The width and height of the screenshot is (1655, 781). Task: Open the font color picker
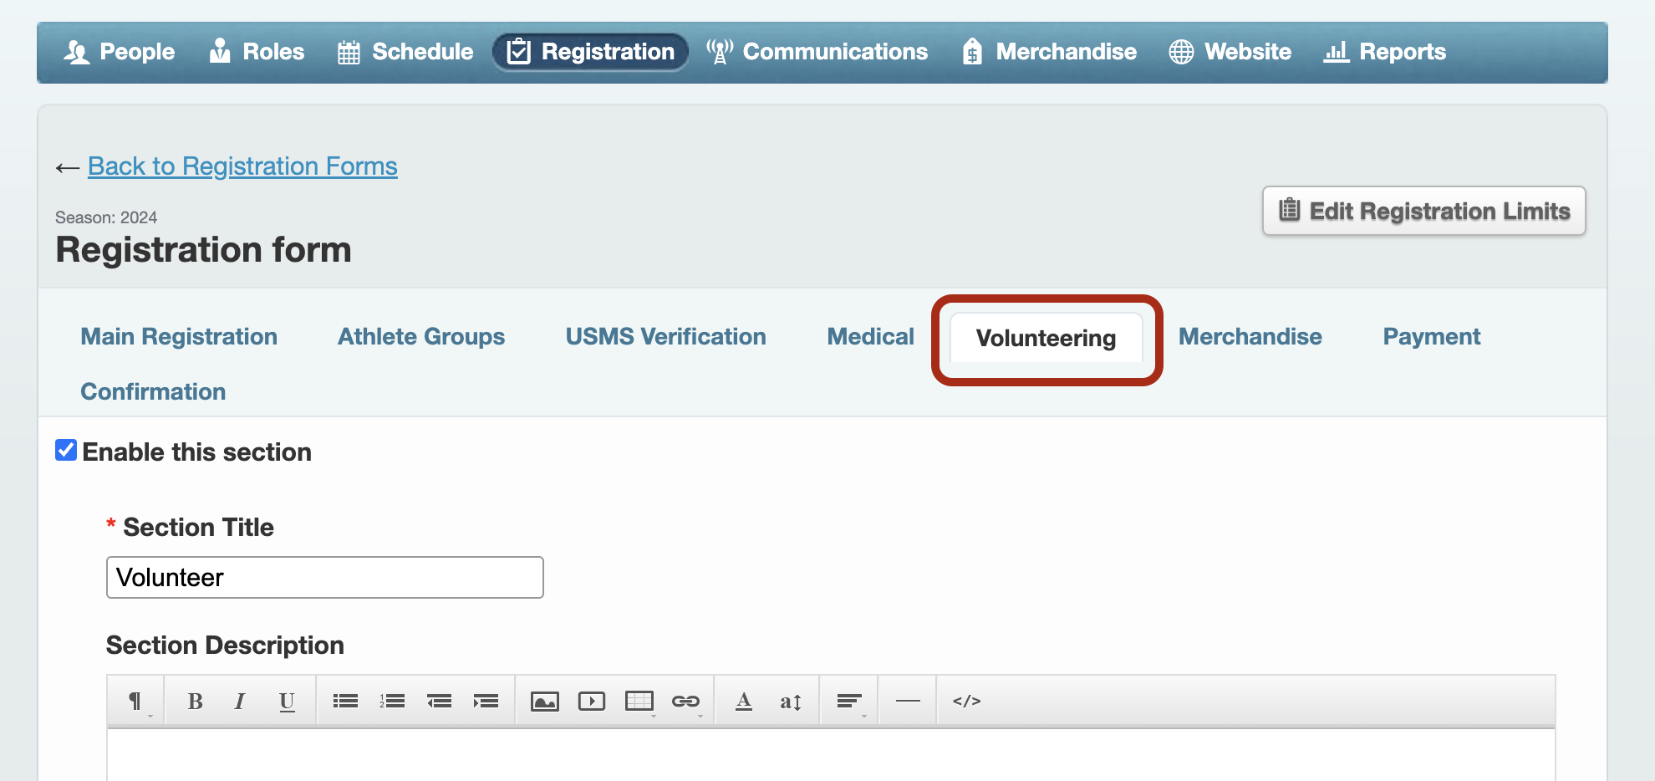click(744, 701)
